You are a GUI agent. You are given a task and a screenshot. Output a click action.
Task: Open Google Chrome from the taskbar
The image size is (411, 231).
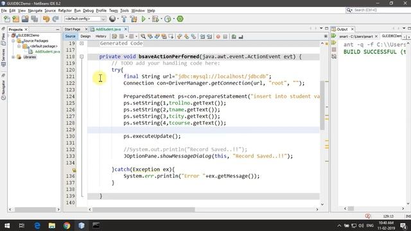[67, 225]
